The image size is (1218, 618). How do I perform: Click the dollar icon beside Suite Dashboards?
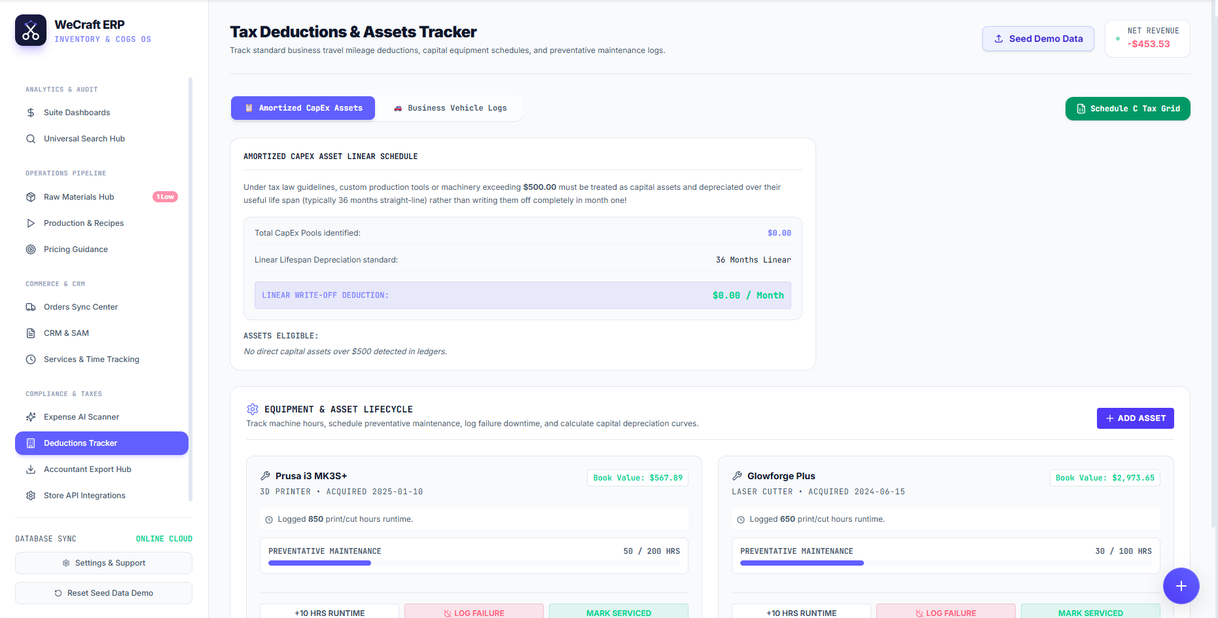[x=31, y=113]
